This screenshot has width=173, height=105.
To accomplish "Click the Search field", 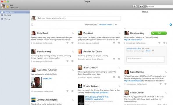I will pos(159,6).
